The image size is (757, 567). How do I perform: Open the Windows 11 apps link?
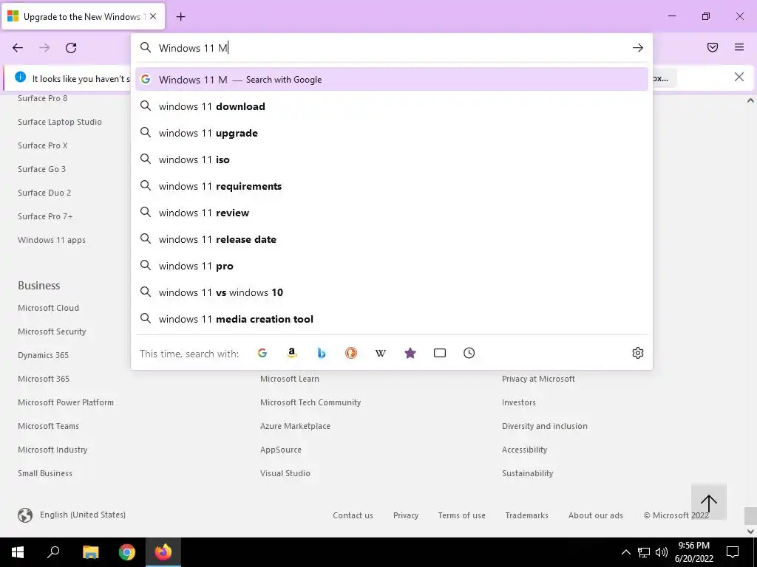tap(52, 240)
